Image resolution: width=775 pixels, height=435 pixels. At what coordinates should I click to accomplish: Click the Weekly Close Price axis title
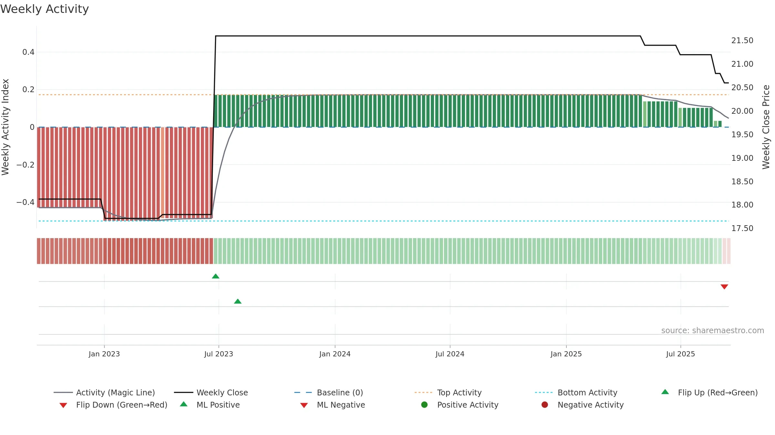tap(766, 127)
